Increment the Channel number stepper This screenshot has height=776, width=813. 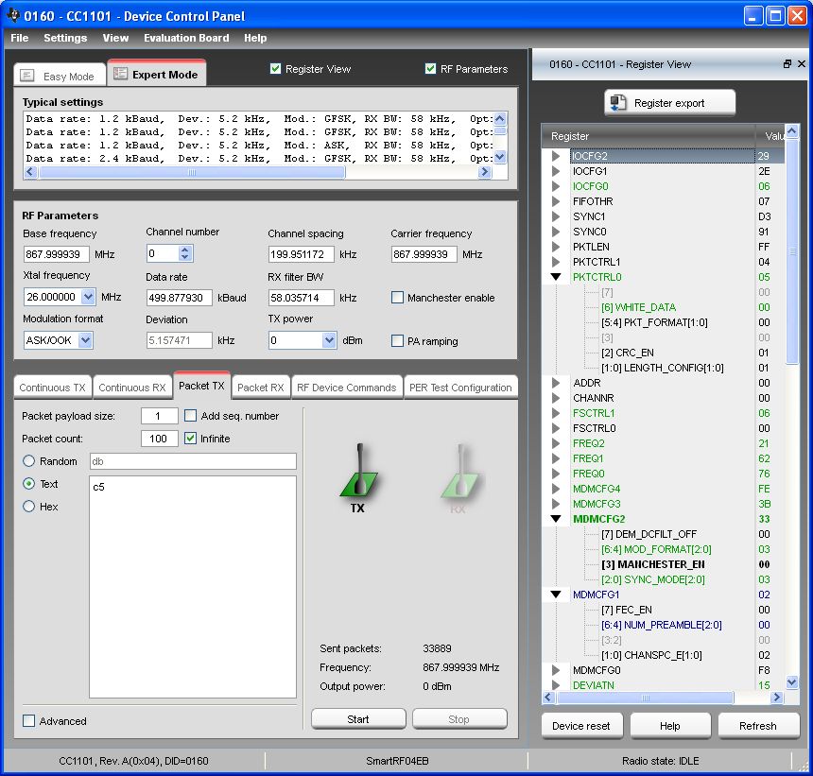pyautogui.click(x=185, y=250)
